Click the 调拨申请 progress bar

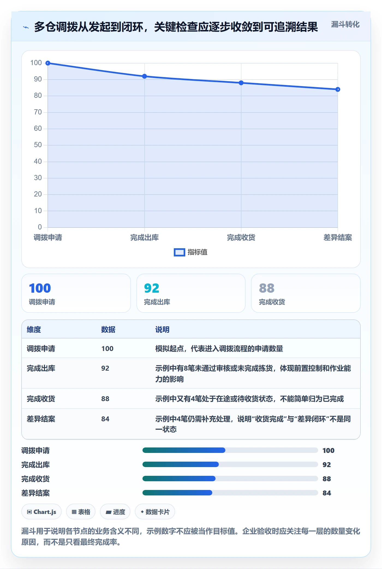230,450
